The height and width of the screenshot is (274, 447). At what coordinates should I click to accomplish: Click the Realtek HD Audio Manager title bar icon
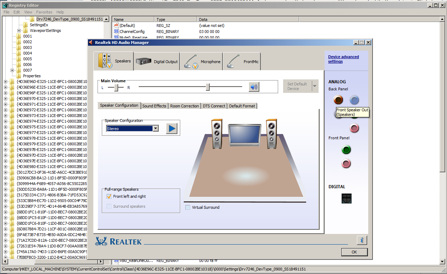coord(91,43)
